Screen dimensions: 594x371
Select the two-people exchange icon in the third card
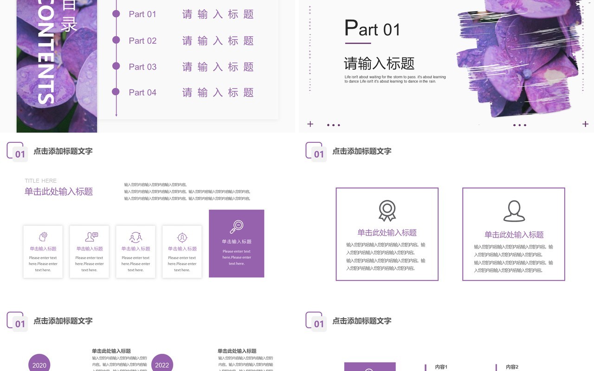(136, 237)
